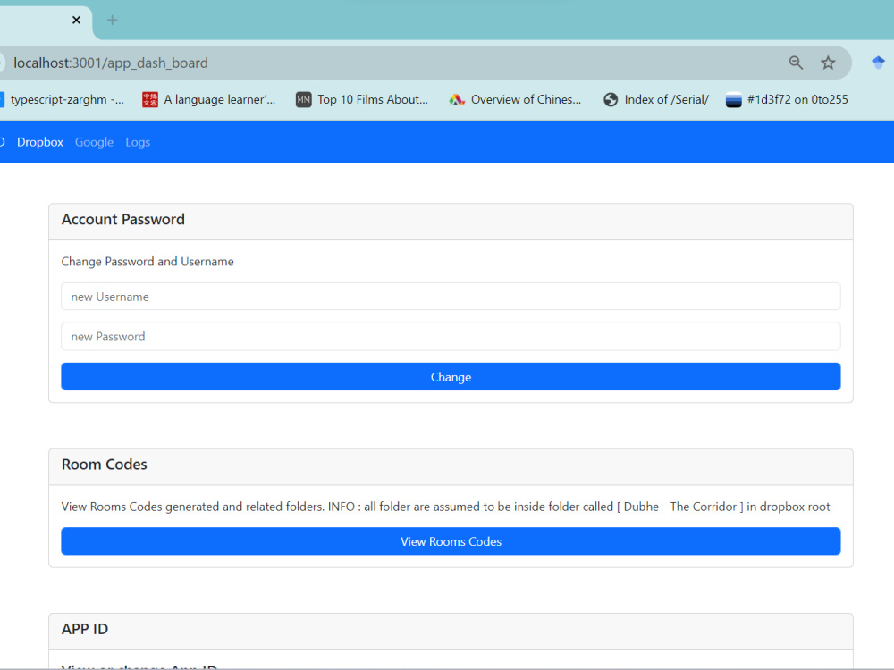Click the Change Password and Username text

tap(148, 262)
